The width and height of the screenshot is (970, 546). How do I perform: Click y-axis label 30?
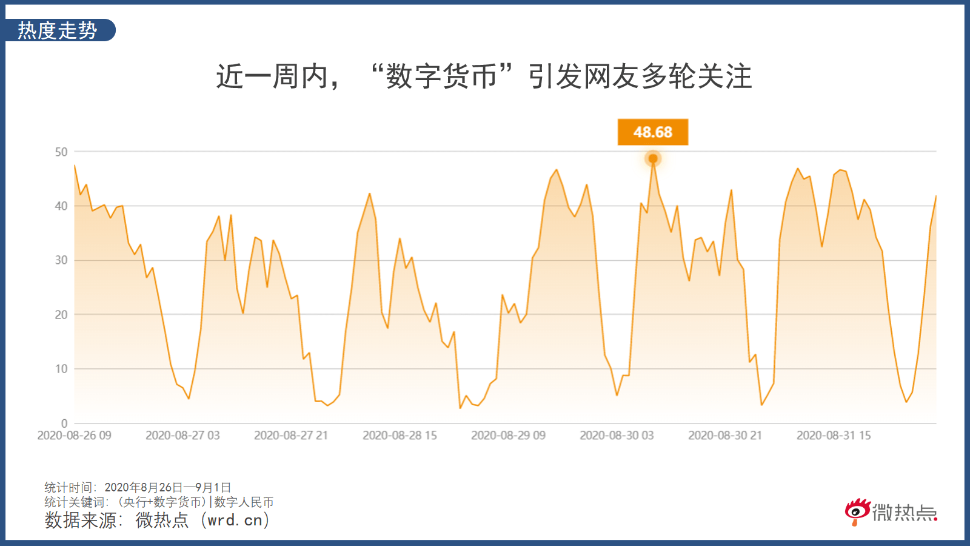click(61, 260)
